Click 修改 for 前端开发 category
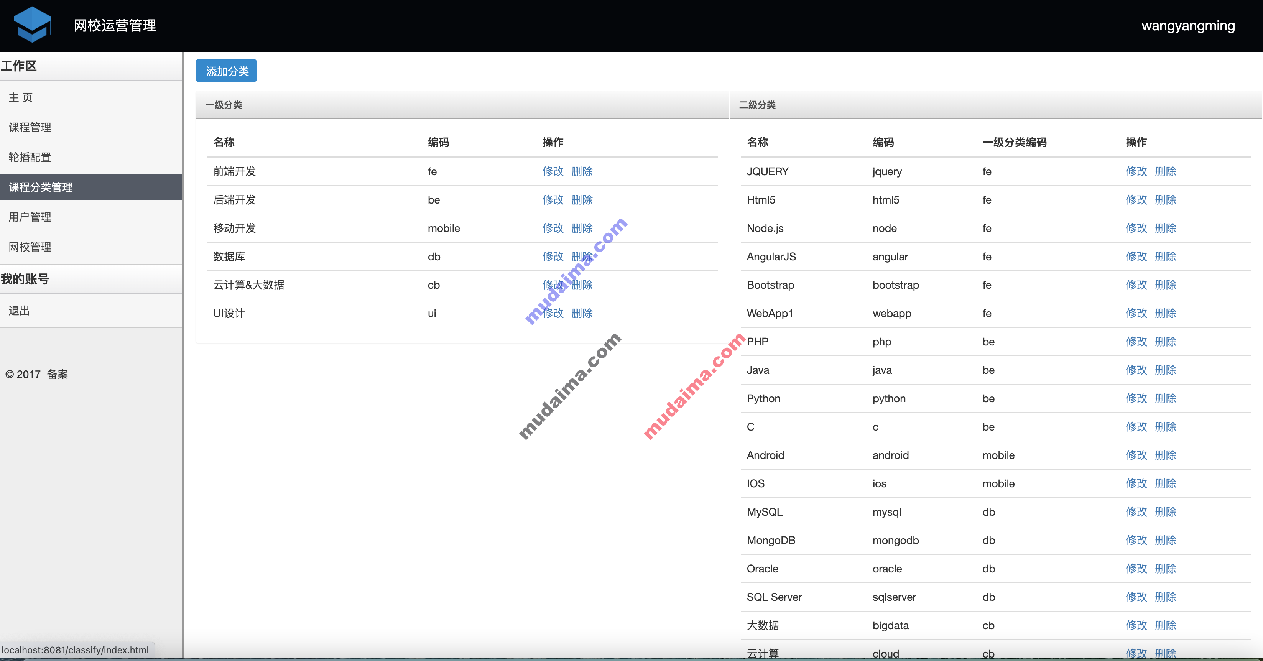 pos(553,172)
